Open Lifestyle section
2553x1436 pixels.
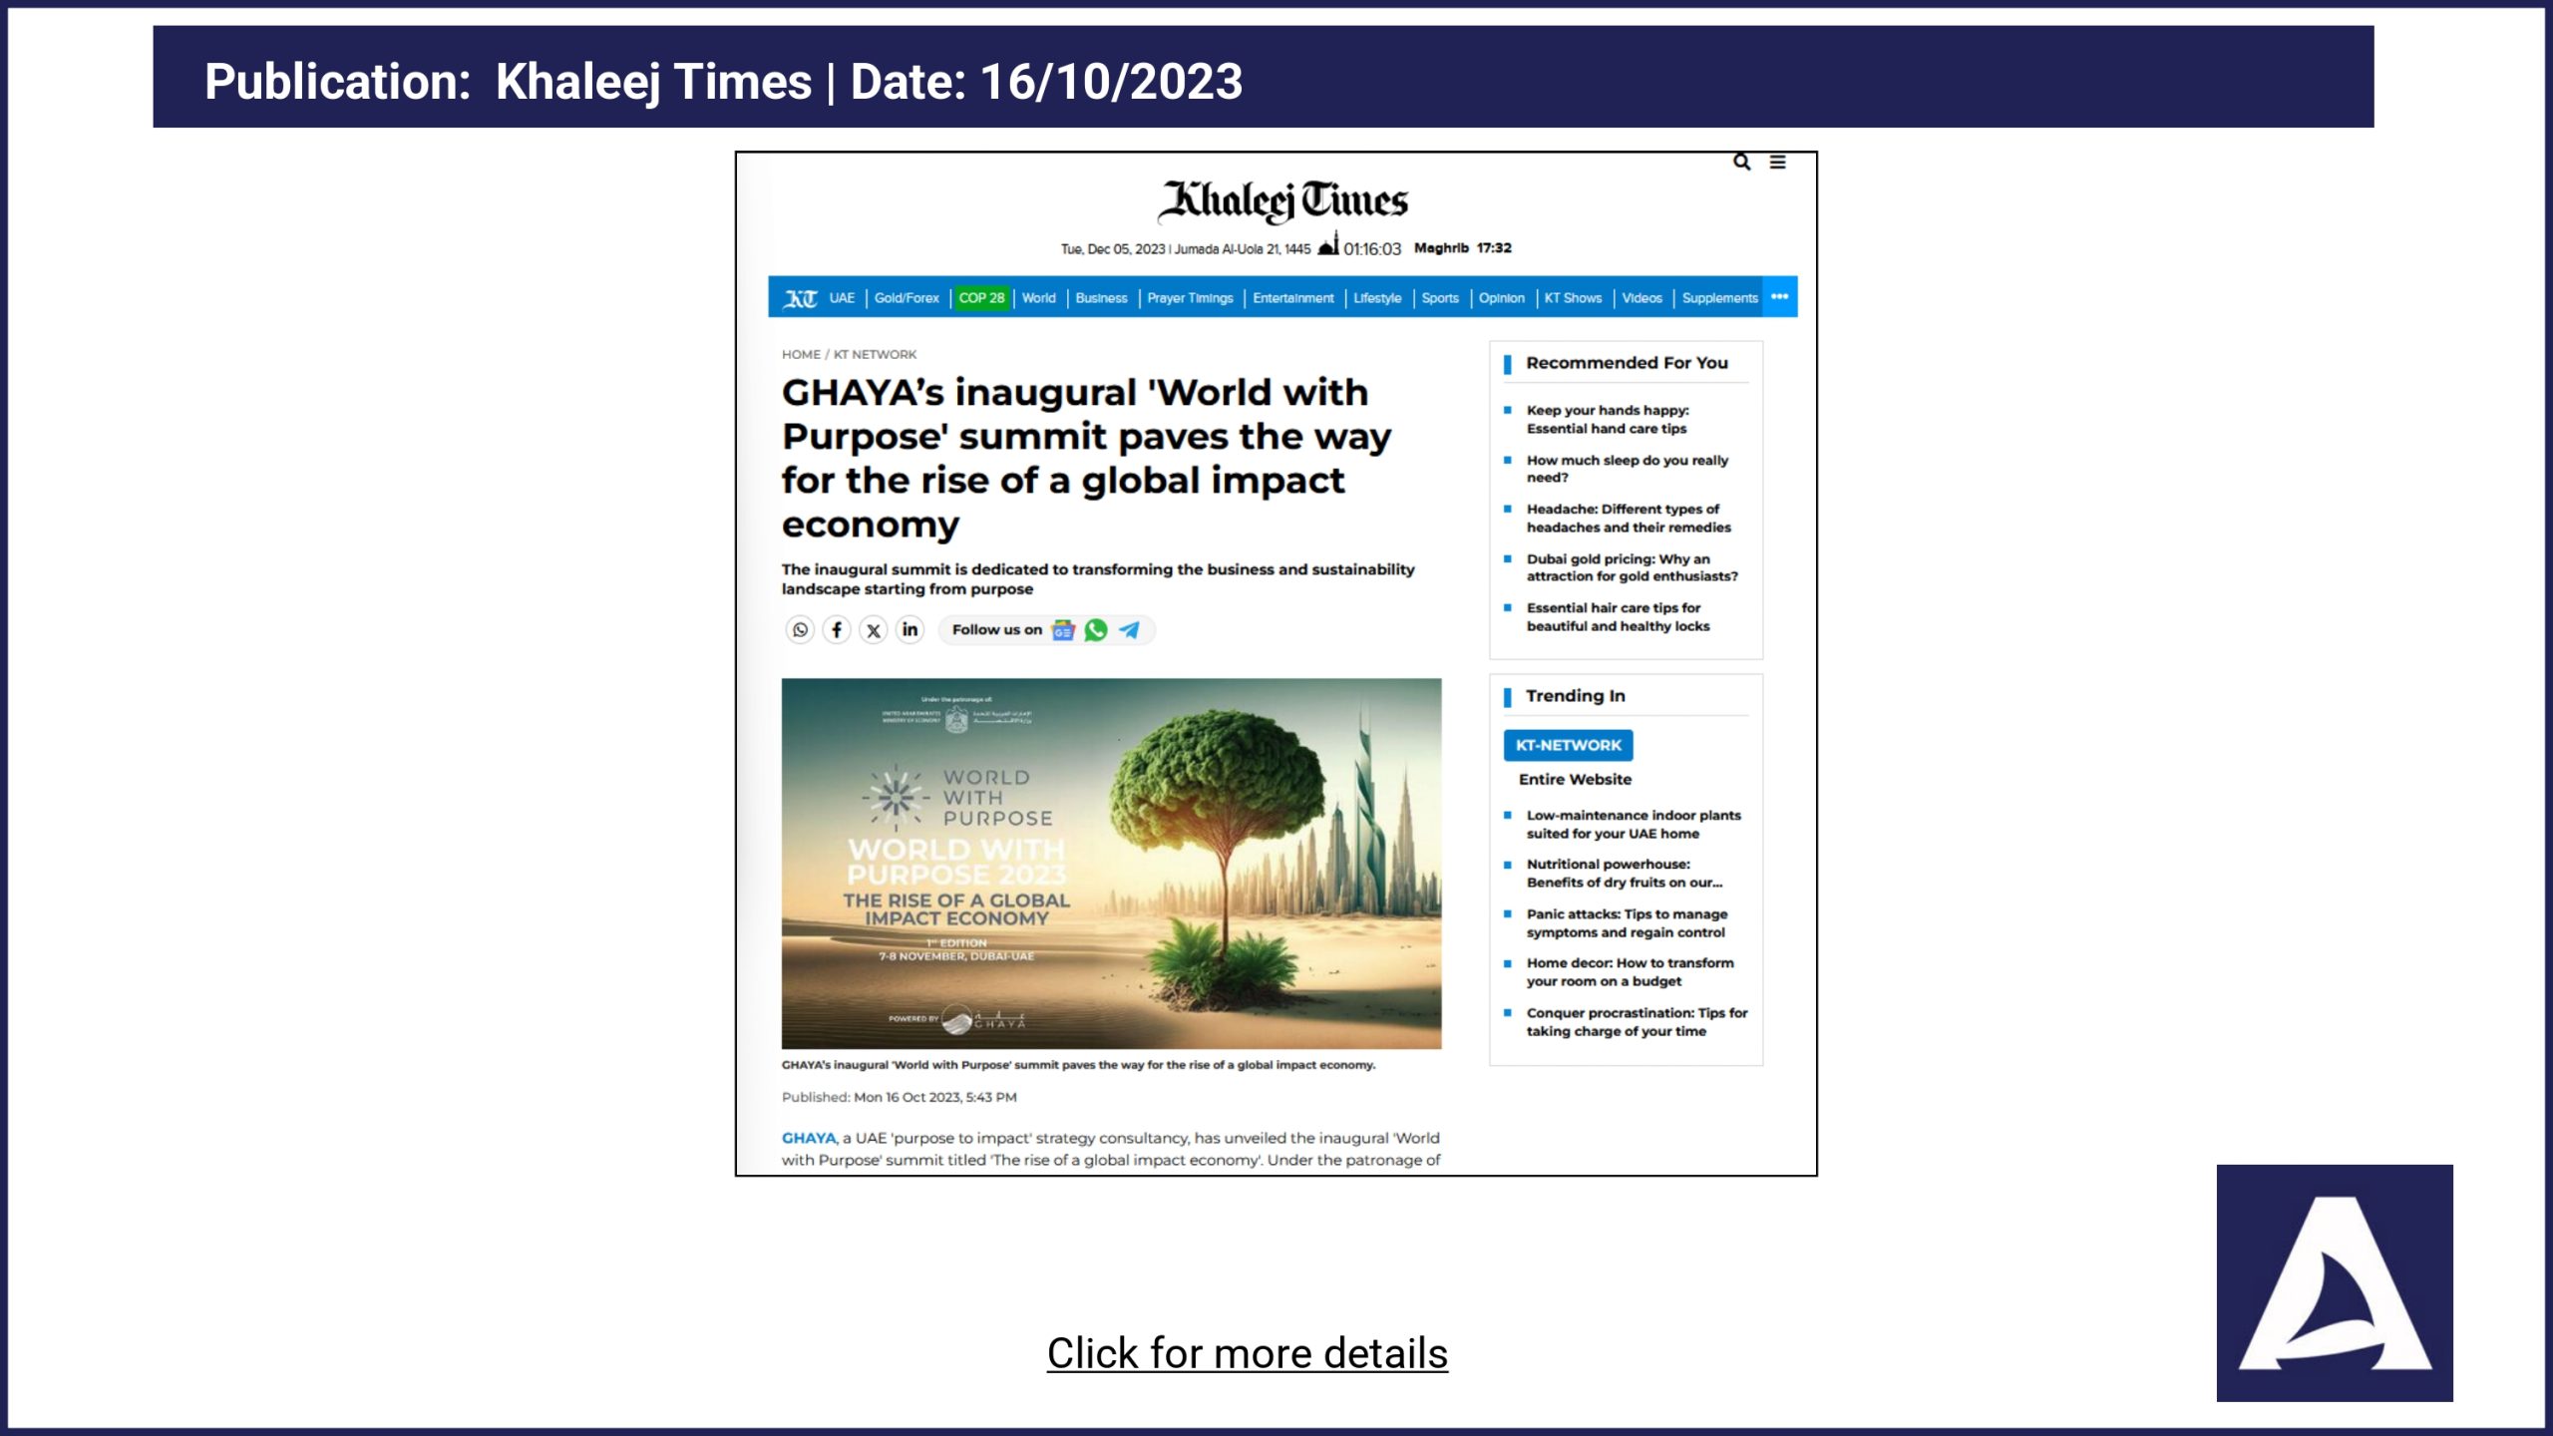click(1377, 298)
